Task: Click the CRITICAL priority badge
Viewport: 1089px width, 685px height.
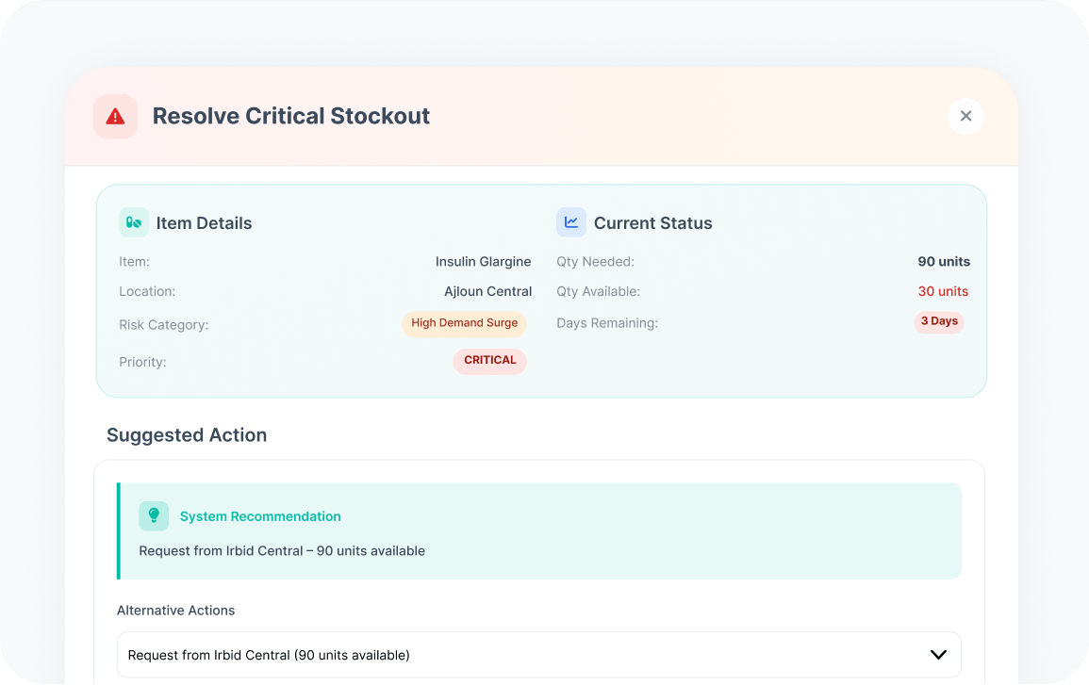Action: pyautogui.click(x=489, y=360)
